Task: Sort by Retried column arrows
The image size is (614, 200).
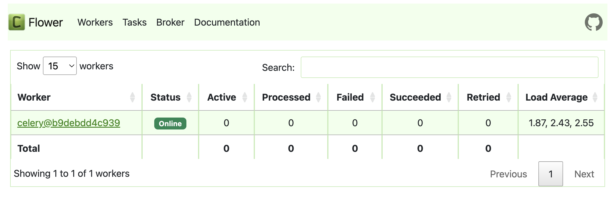Action: 509,97
